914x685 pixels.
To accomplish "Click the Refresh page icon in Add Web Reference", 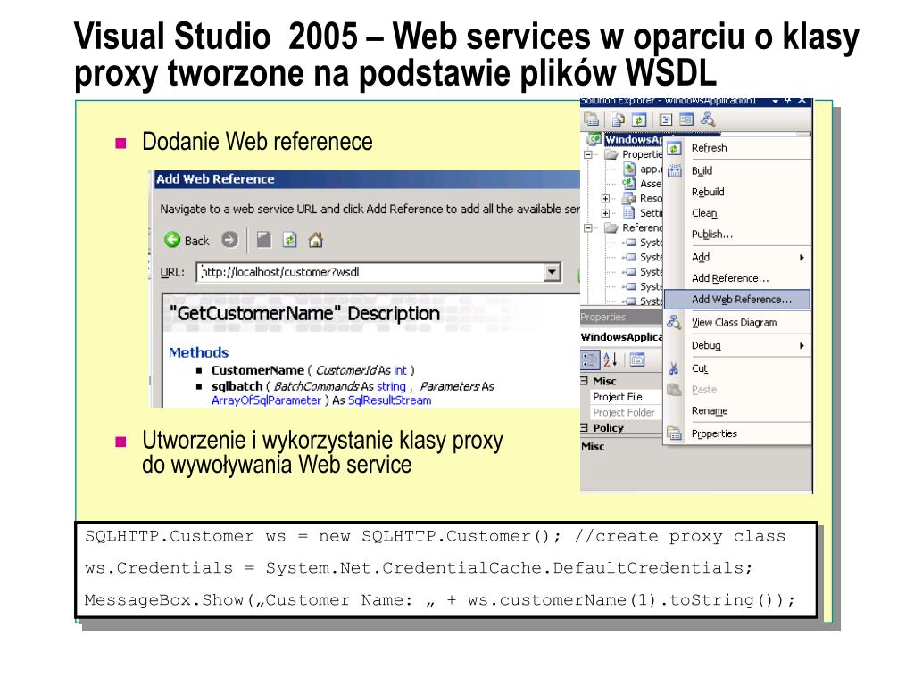I will (290, 239).
